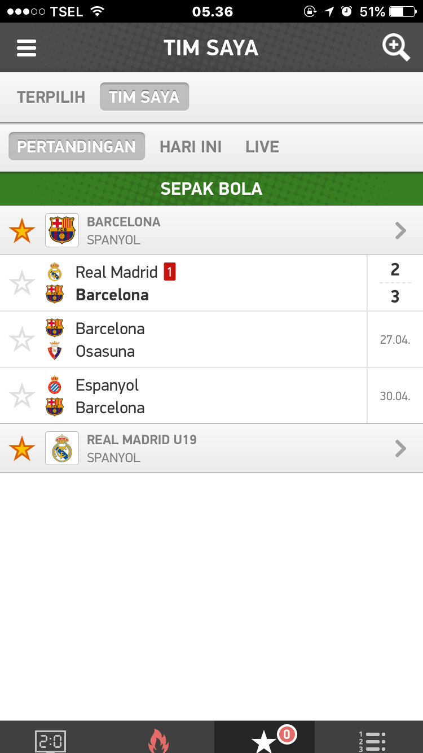The width and height of the screenshot is (423, 753).
Task: Unfavorite Barcelona by tapping its orange star
Action: coord(21,230)
